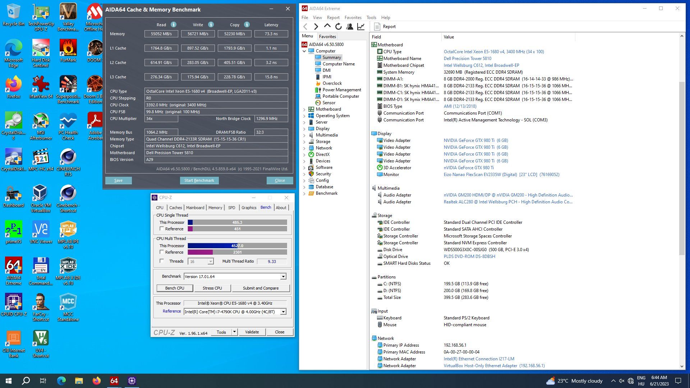Open TechPowerUp GPU-Z desktop icon
Image resolution: width=690 pixels, height=388 pixels.
point(41,17)
